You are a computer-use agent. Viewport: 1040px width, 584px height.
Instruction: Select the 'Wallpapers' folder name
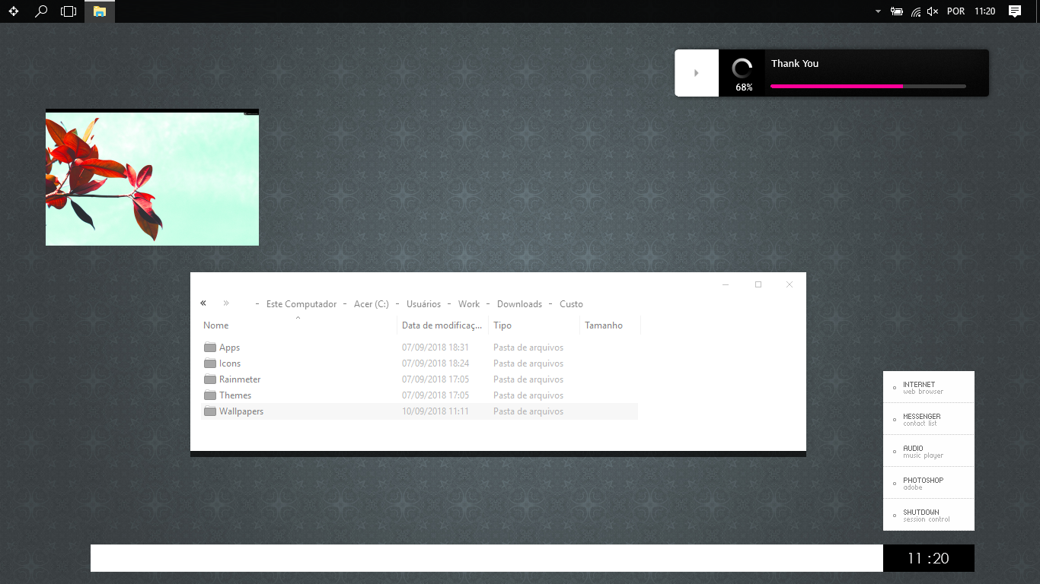click(241, 411)
